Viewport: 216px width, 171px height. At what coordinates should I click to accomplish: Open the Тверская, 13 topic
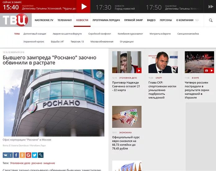(77, 42)
